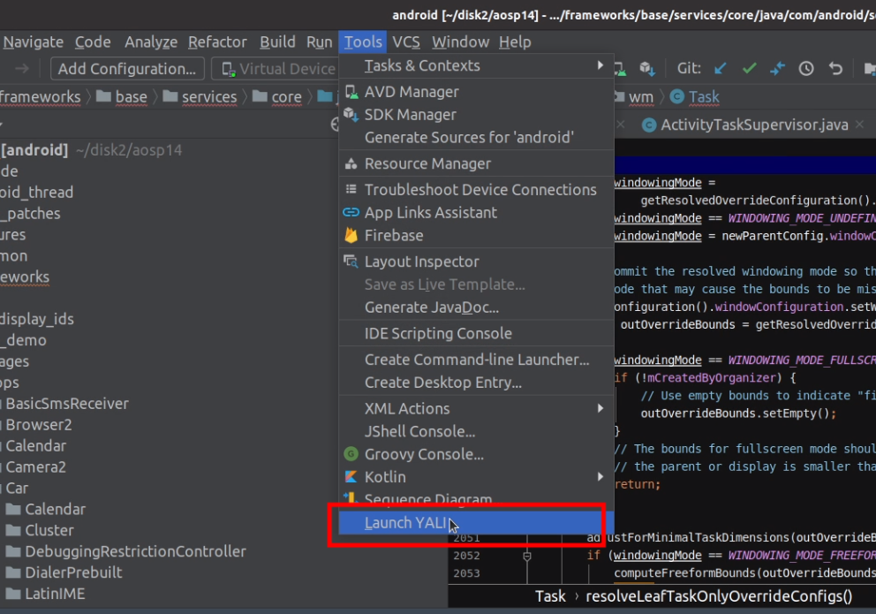Open Analyze menu
The height and width of the screenshot is (614, 876).
[151, 42]
